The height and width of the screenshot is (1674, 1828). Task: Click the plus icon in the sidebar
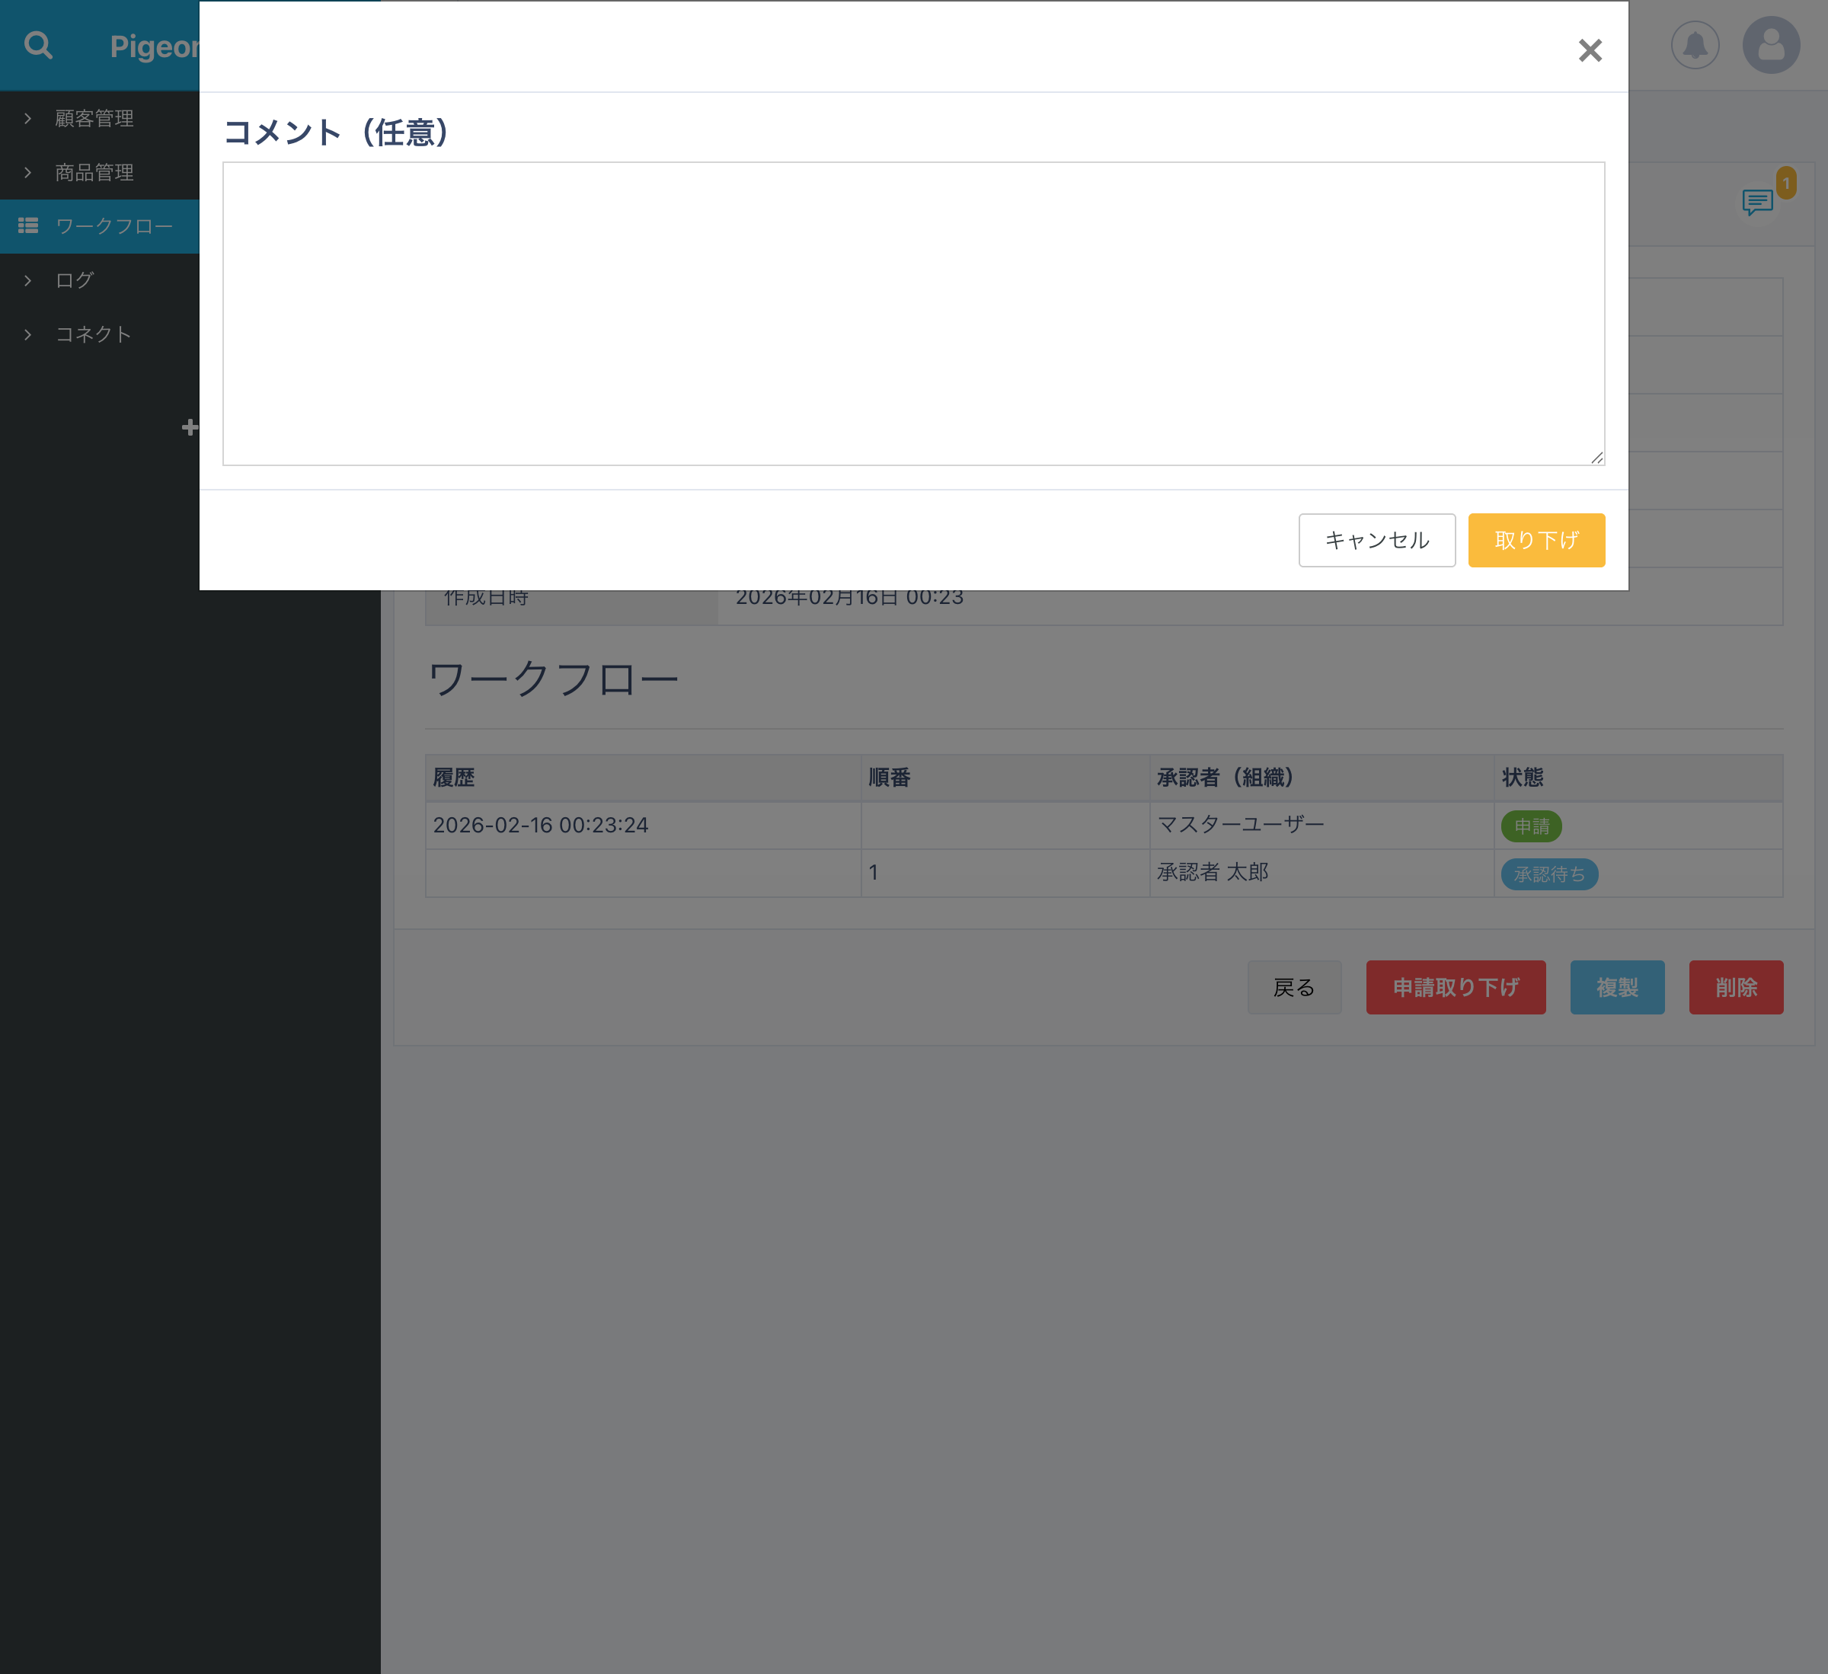190,427
